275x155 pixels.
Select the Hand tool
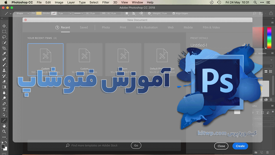pos(4,126)
